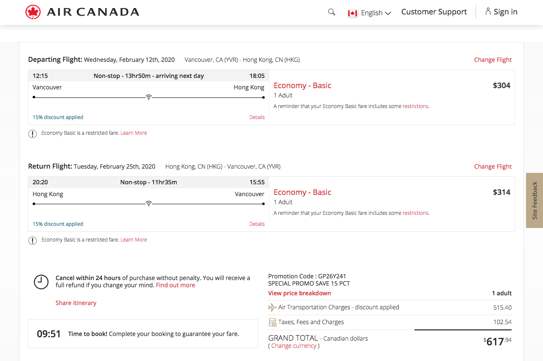Click 15% discount applied on return flight
This screenshot has width=543, height=361.
click(58, 224)
